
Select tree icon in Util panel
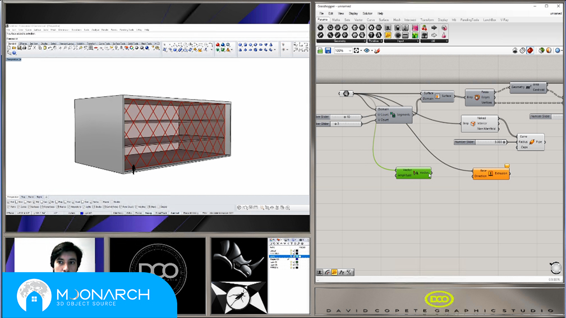pyautogui.click(x=425, y=35)
